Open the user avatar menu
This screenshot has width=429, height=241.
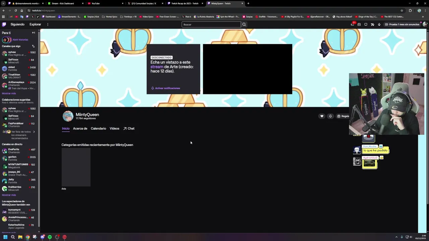tap(425, 24)
